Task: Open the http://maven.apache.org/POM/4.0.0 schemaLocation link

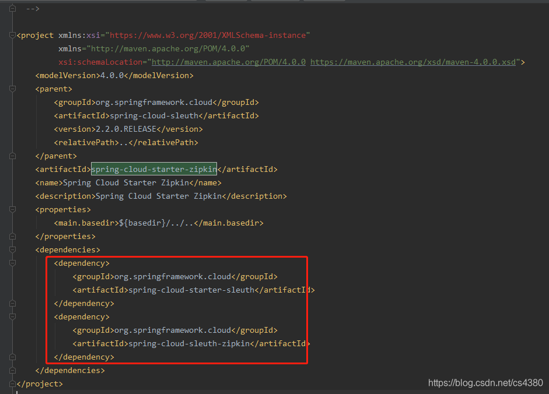Action: (229, 62)
